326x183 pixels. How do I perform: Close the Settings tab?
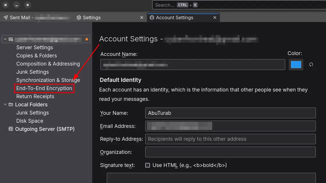[142, 17]
